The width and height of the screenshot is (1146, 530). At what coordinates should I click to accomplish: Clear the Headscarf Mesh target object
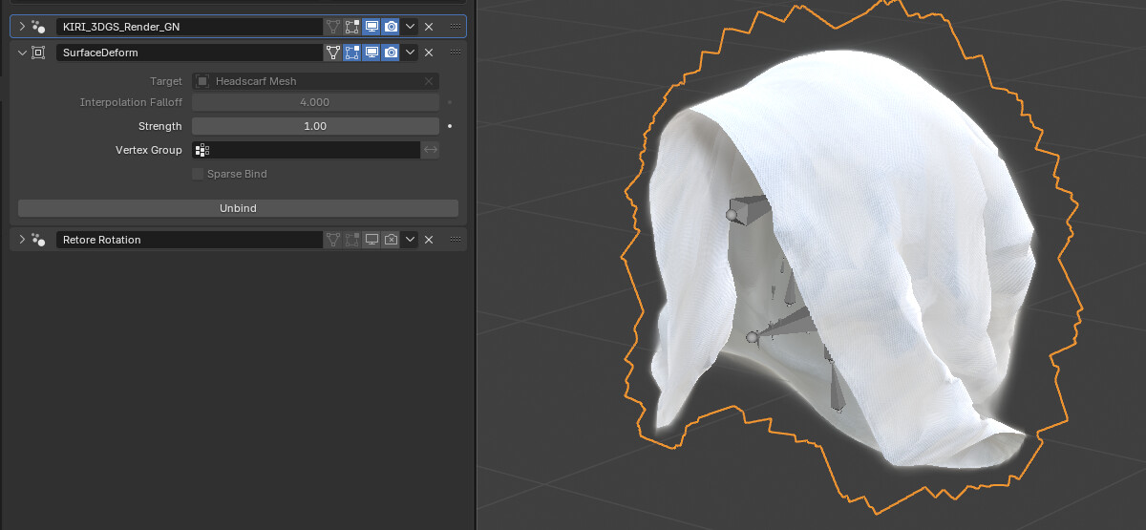(x=430, y=81)
